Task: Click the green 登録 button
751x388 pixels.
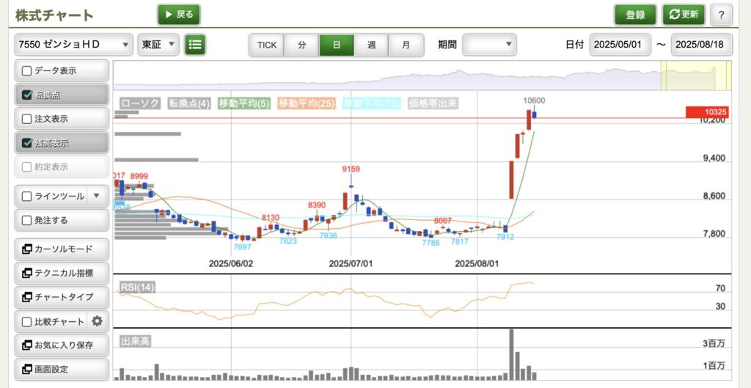Action: click(635, 15)
